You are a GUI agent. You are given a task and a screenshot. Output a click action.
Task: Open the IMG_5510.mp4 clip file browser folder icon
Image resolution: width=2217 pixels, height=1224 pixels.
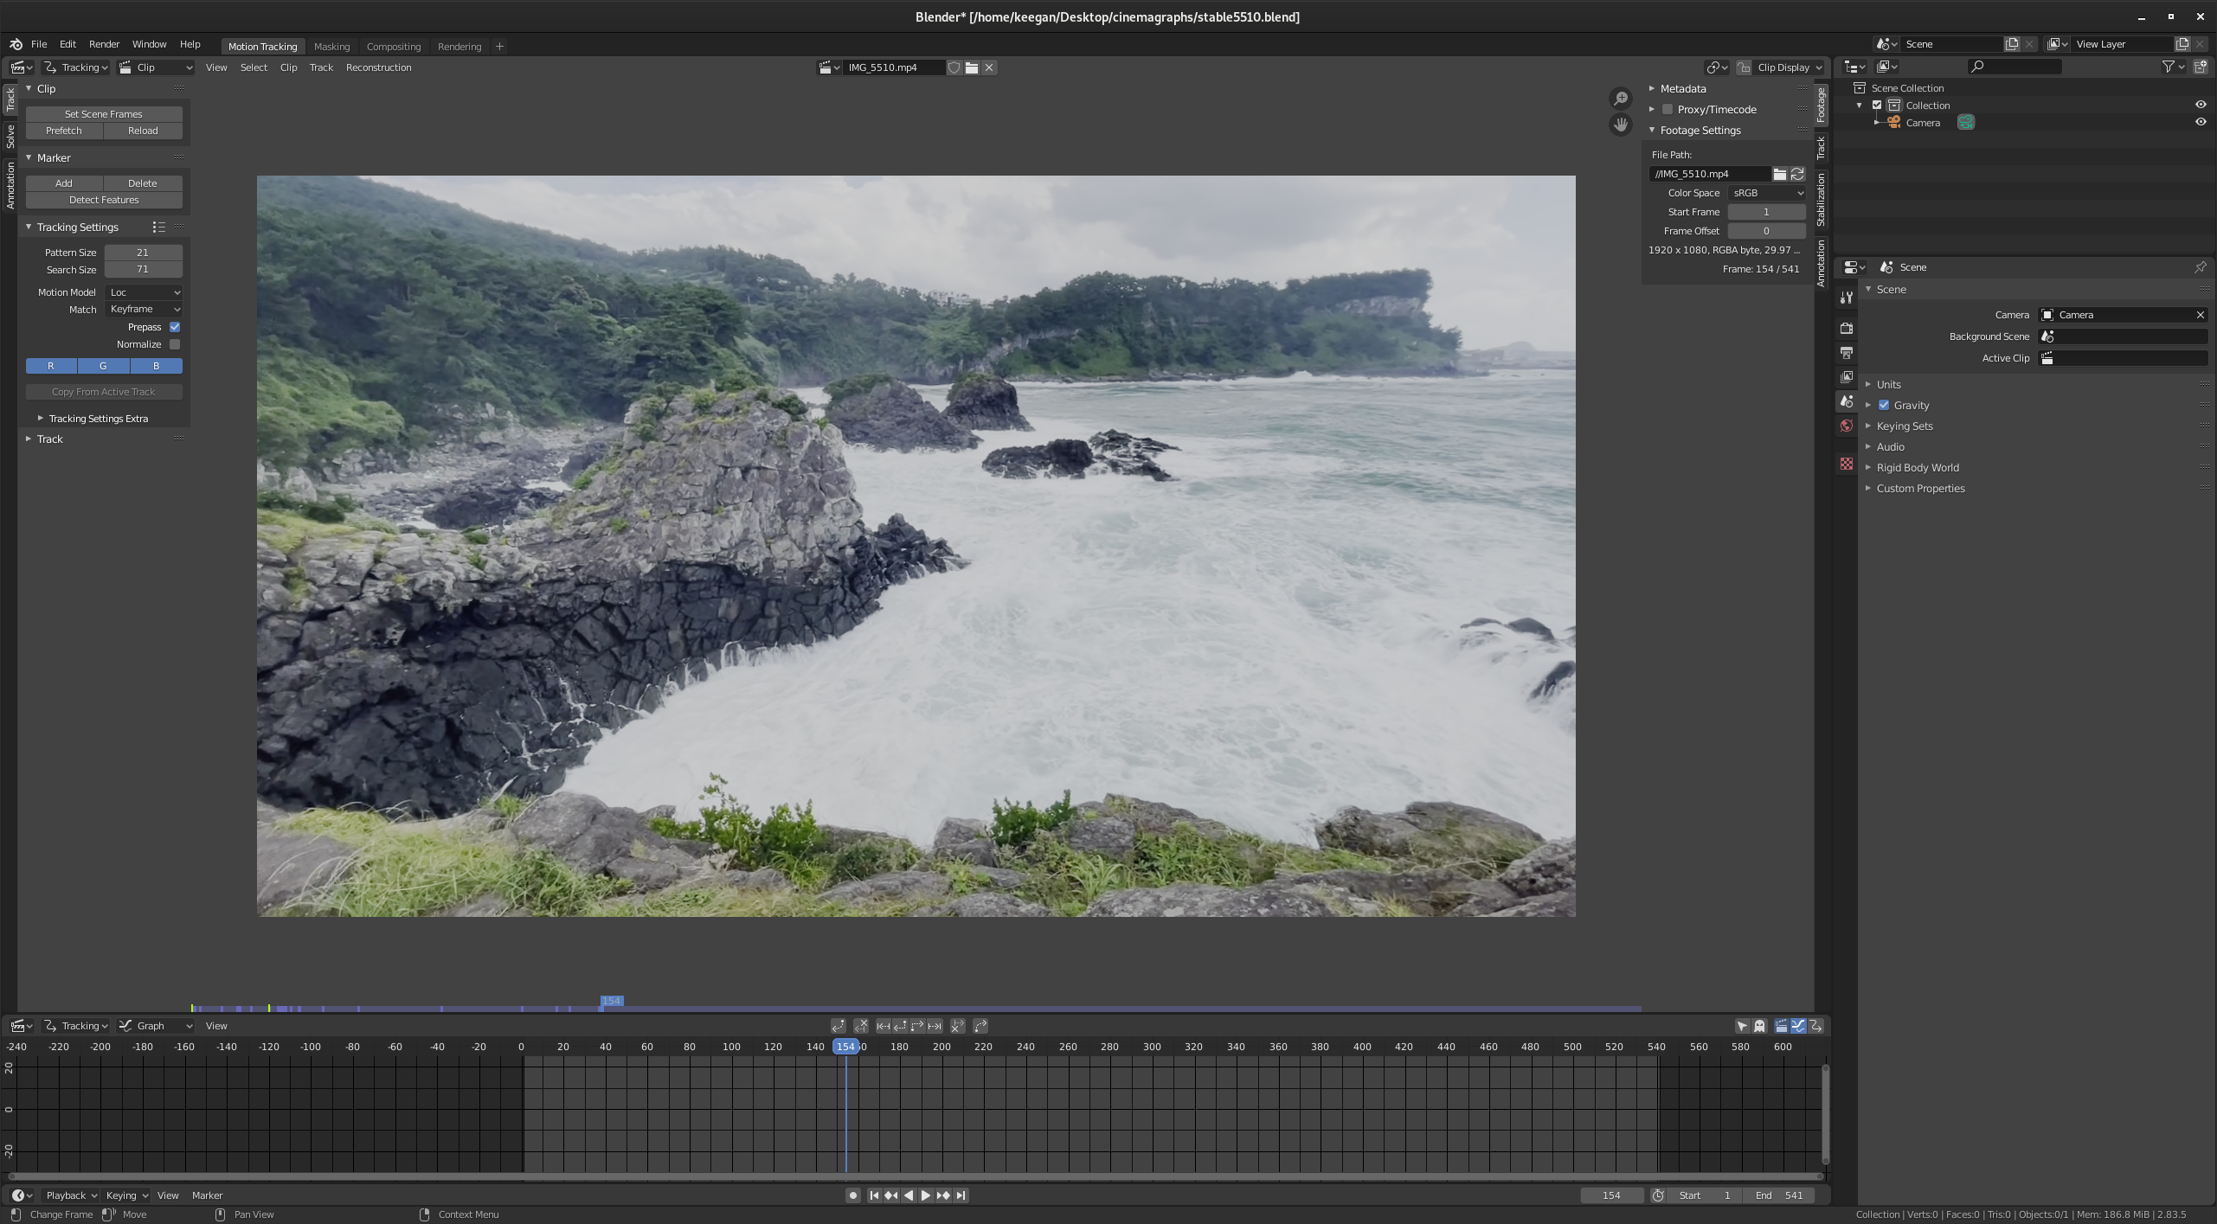coord(972,67)
